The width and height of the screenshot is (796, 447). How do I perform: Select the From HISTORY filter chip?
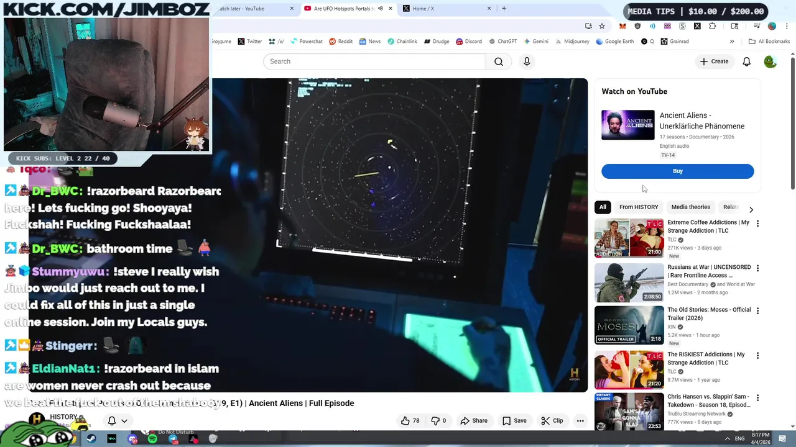coord(639,207)
